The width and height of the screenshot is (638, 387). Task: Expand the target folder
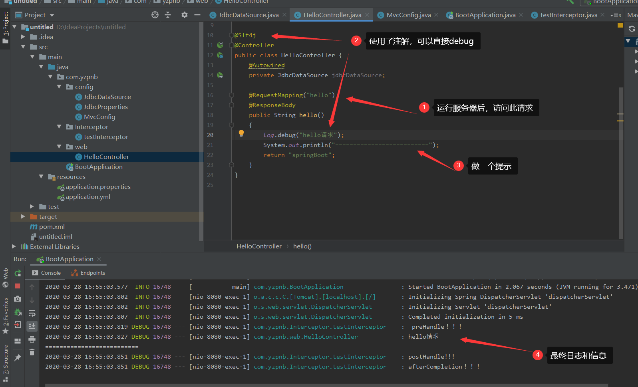(x=23, y=216)
